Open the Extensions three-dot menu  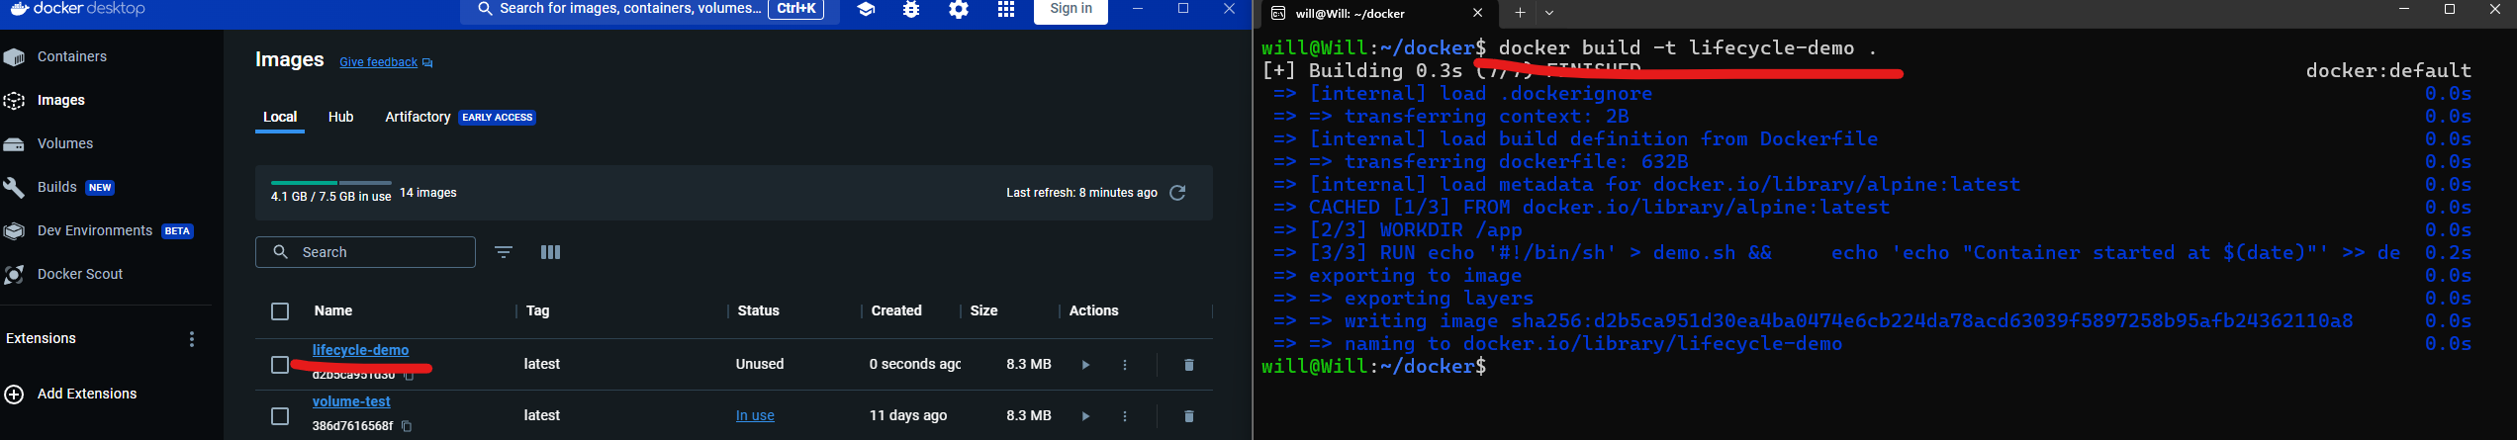pyautogui.click(x=192, y=339)
